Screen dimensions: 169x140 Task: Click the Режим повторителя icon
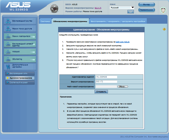click(8, 36)
